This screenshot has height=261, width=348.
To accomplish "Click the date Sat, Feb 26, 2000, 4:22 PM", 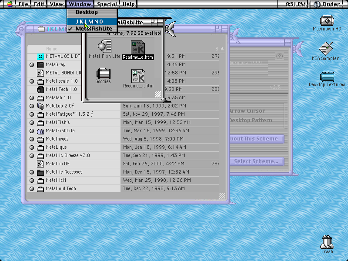I will pyautogui.click(x=154, y=164).
